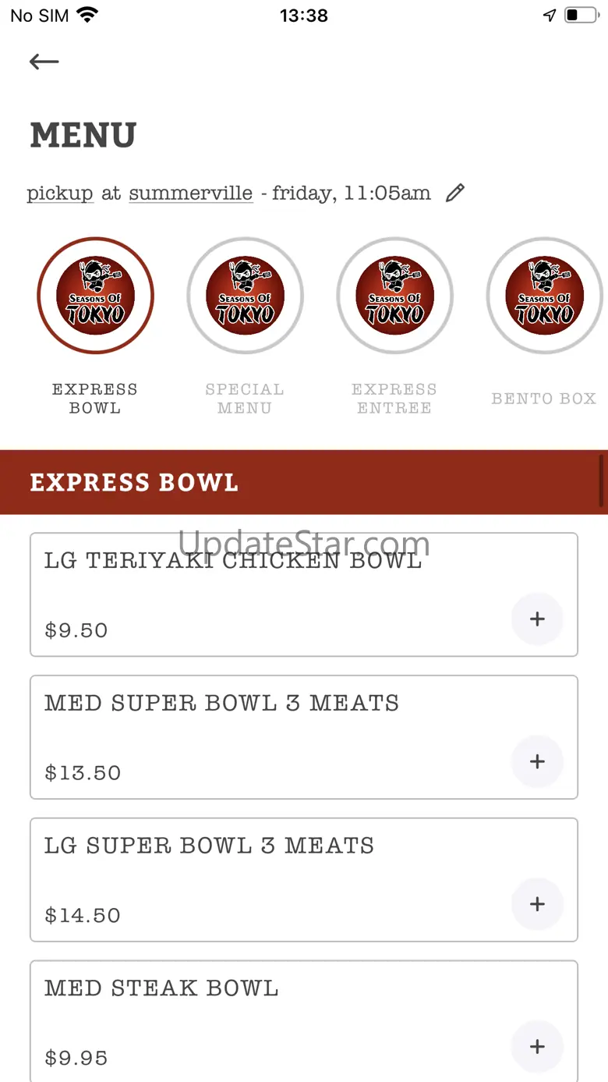Add LG Teriyaki Chicken Bowl with plus
The image size is (608, 1082).
tap(537, 619)
